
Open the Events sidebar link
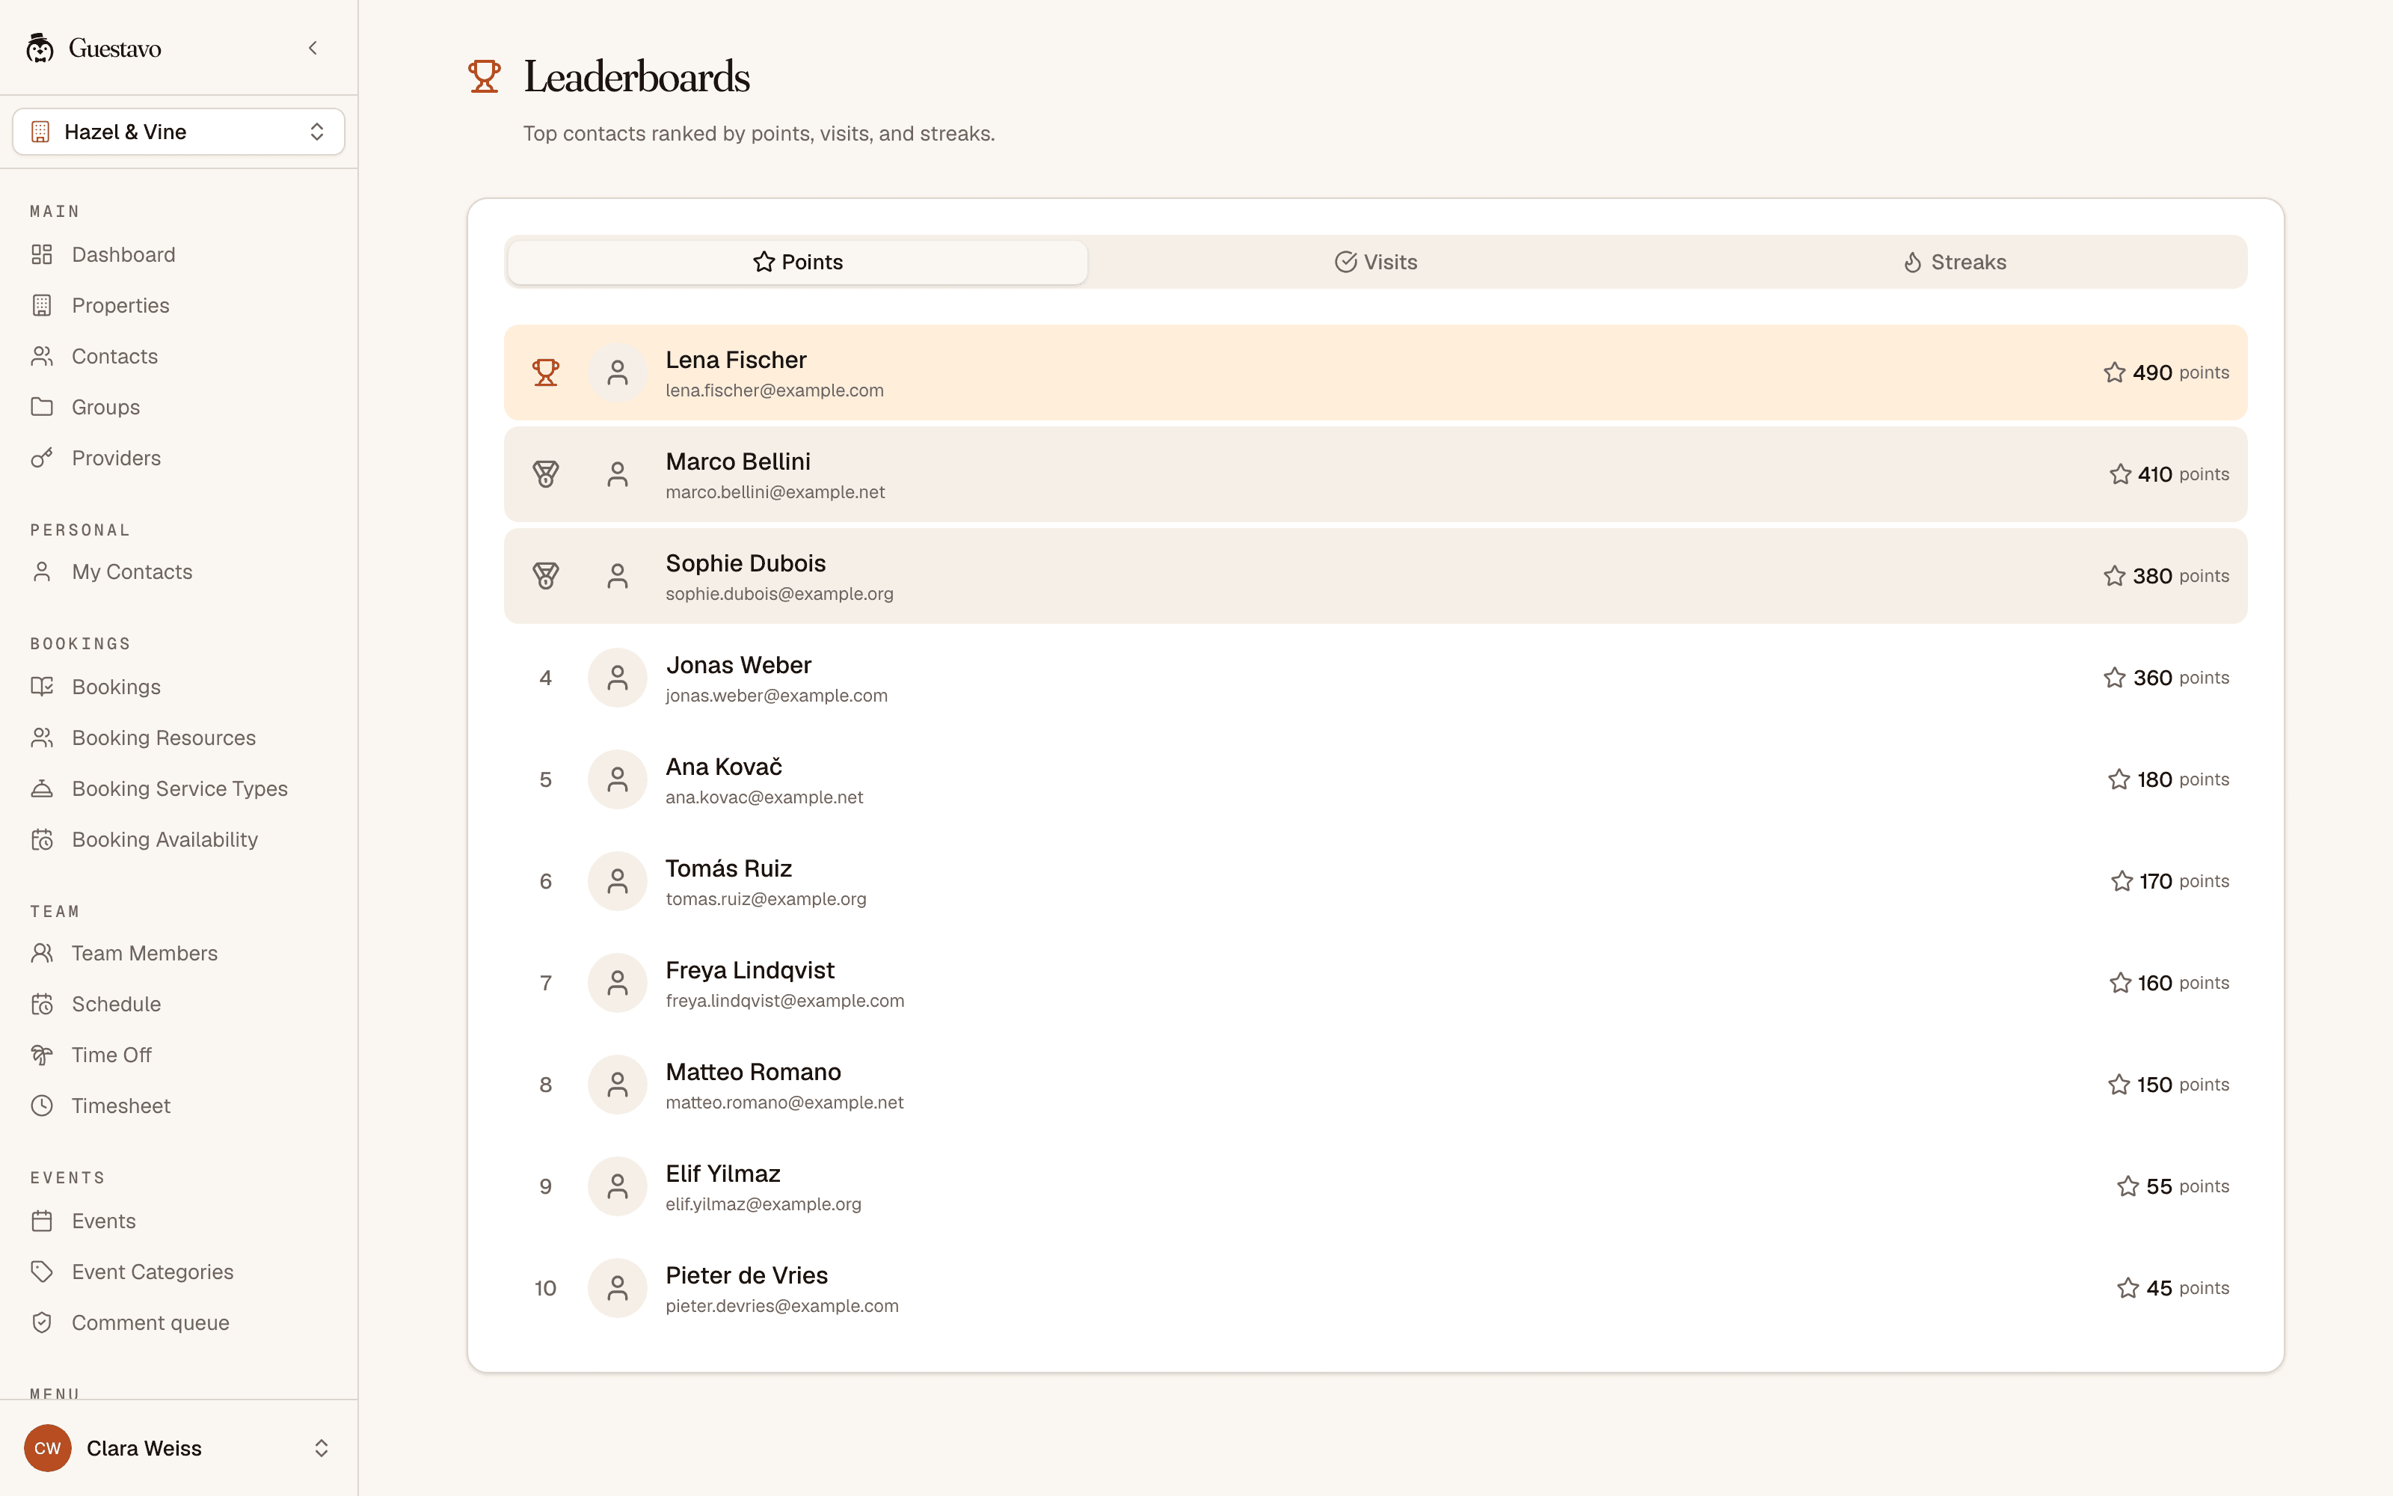[x=178, y=1221]
